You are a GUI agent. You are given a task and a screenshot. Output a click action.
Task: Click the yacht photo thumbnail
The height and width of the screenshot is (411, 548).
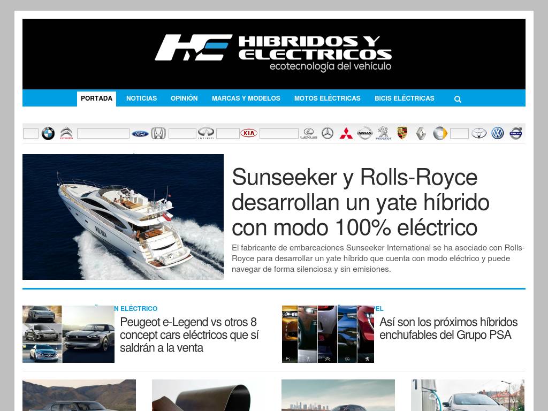(123, 217)
